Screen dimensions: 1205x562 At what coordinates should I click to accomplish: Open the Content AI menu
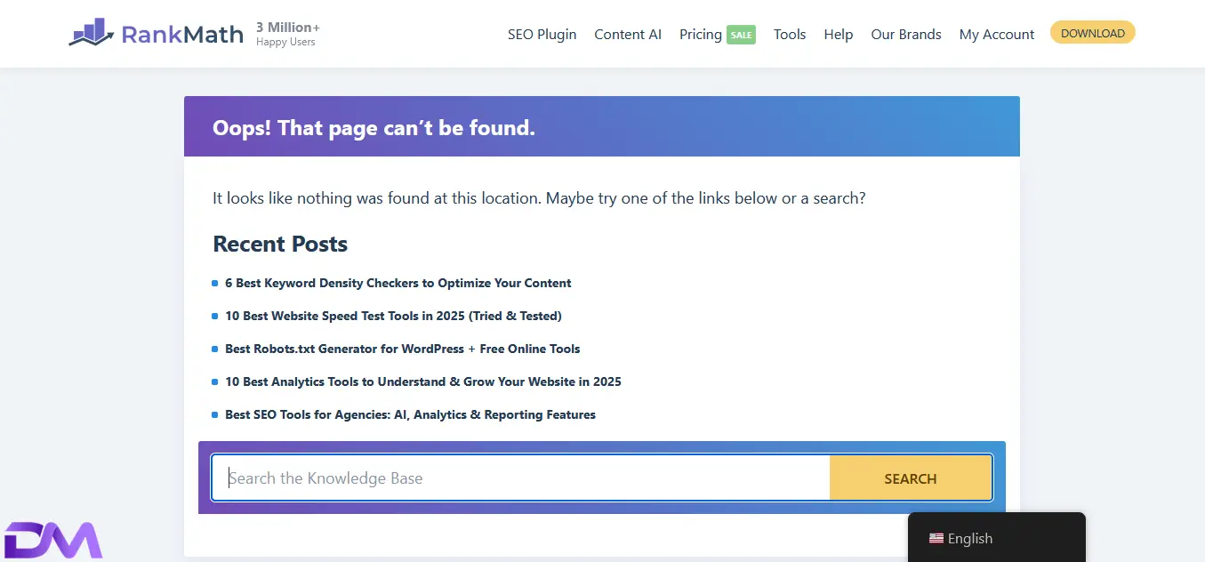(628, 34)
